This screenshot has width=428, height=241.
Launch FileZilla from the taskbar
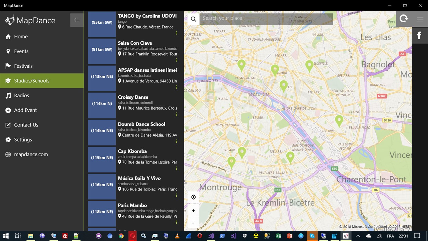(65, 236)
